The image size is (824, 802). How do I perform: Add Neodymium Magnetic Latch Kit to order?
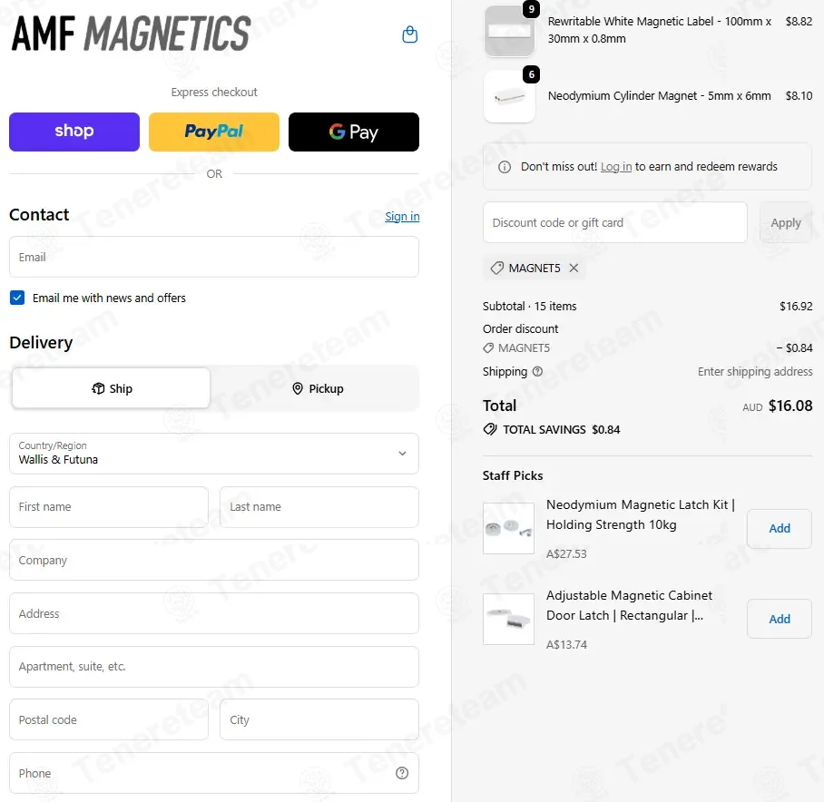tap(780, 528)
